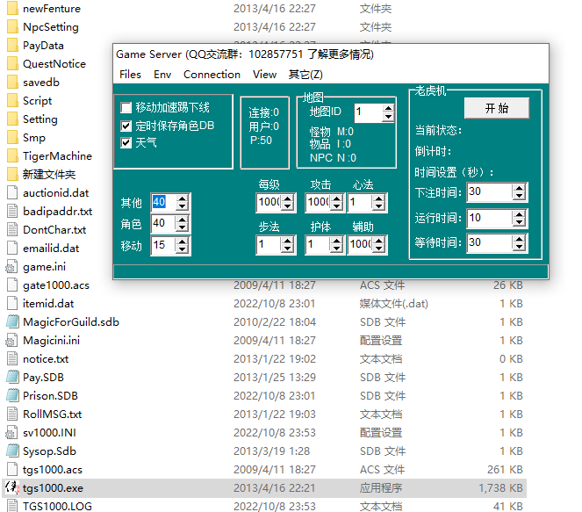582x512 pixels.
Task: Select the Prison.SDB file icon
Action: pos(12,395)
